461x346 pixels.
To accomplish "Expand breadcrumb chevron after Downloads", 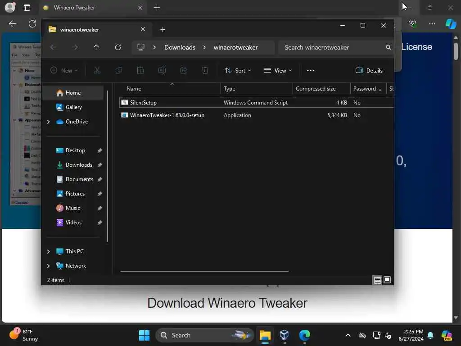I will [x=204, y=47].
